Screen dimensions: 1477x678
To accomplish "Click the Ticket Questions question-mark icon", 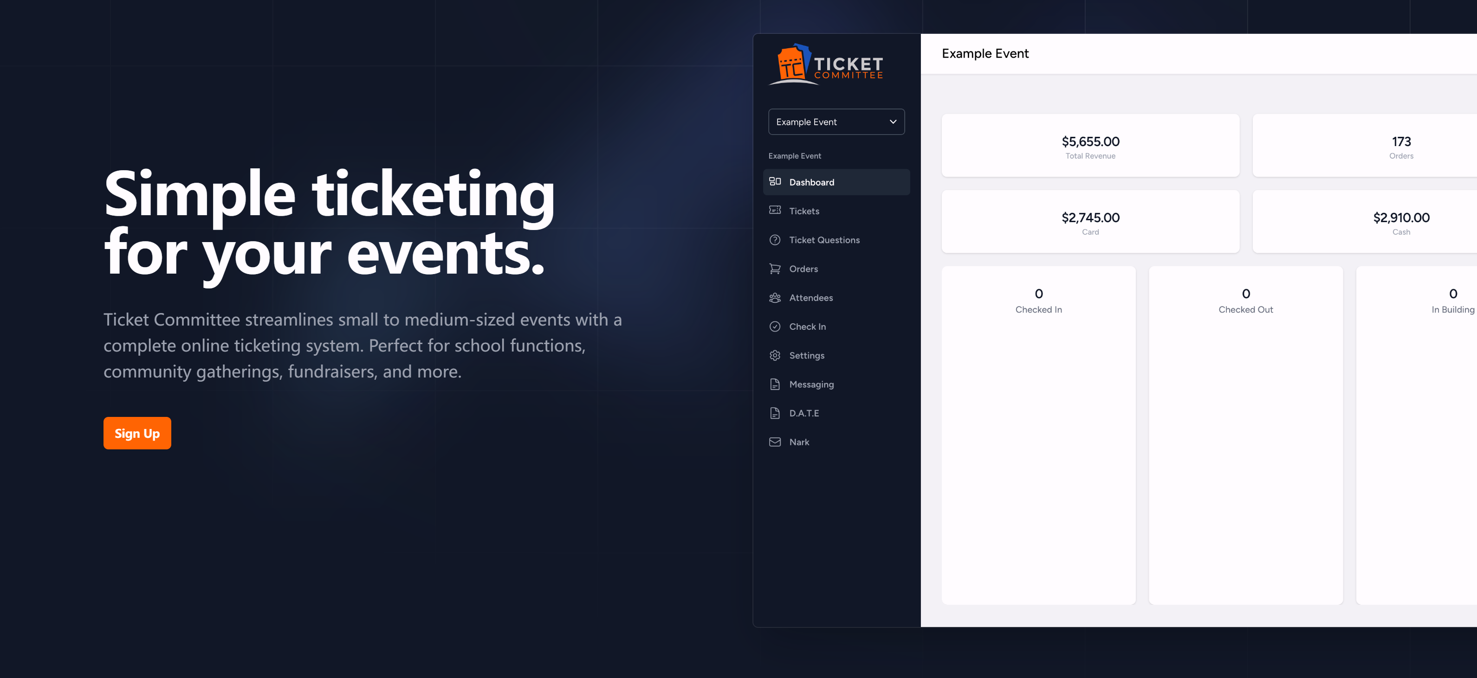I will (x=775, y=239).
